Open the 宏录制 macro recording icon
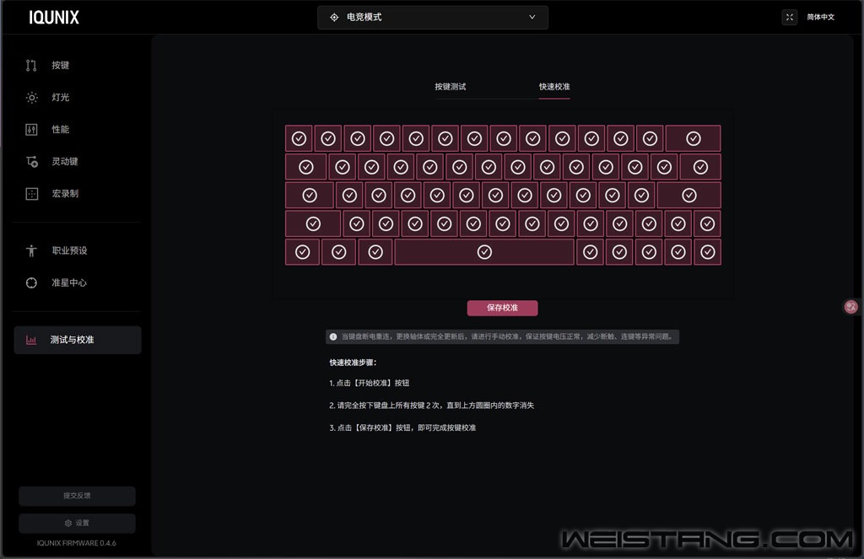The width and height of the screenshot is (864, 559). [x=31, y=193]
